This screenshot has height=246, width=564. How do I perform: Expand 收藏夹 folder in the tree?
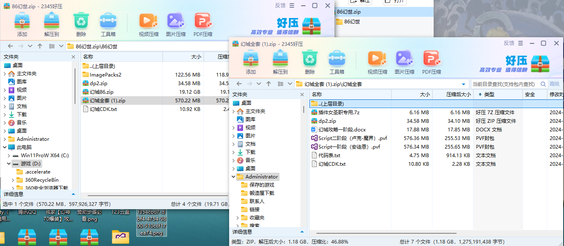tap(238, 218)
